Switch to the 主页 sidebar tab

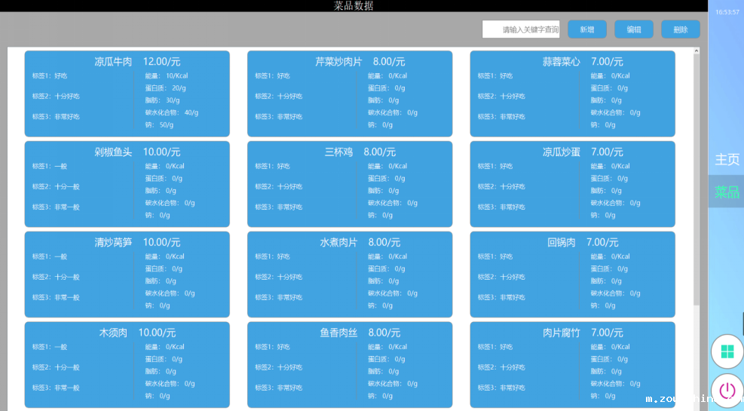pos(727,159)
